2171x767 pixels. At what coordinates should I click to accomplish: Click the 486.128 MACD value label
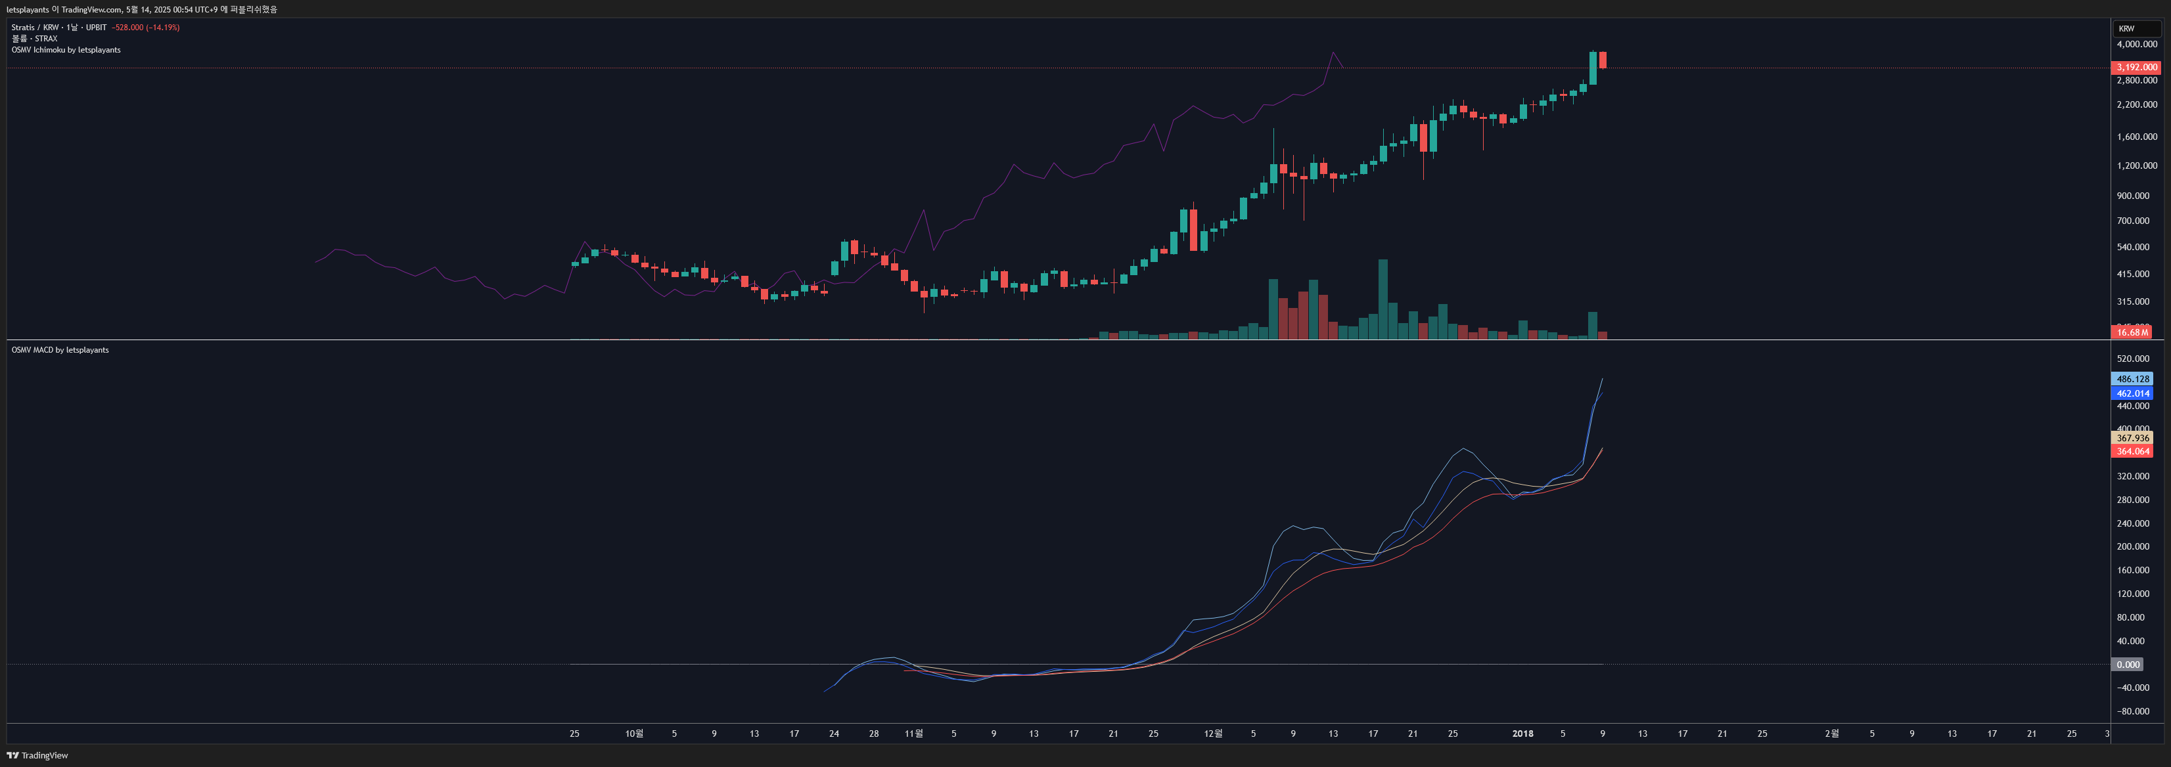pyautogui.click(x=2132, y=379)
